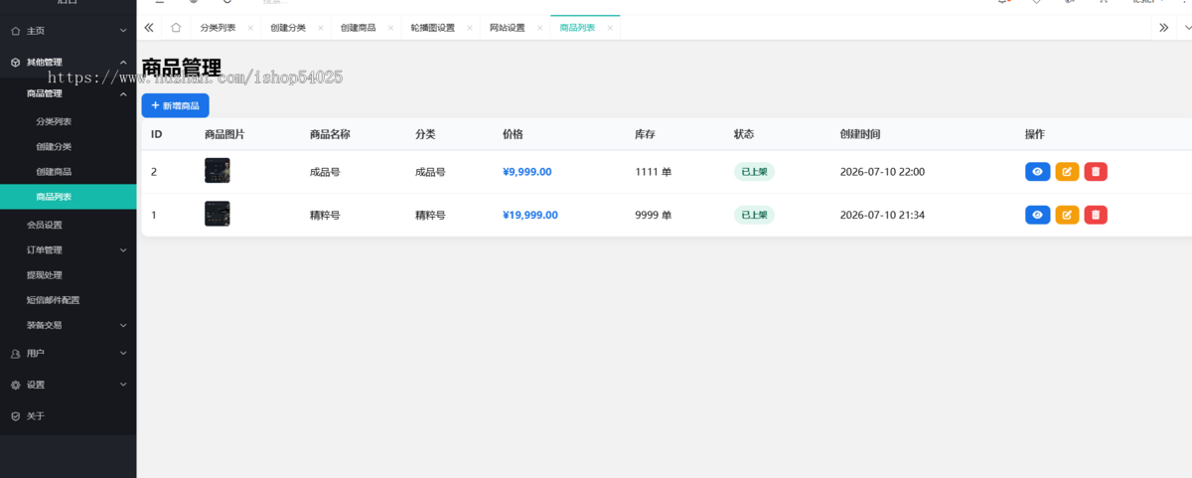Open 会员设置 in the sidebar
Screen dimensions: 1192x478
(x=45, y=225)
